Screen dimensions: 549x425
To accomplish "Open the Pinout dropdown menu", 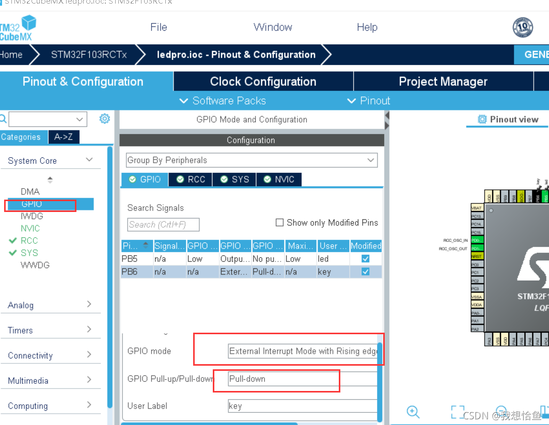I will click(368, 101).
